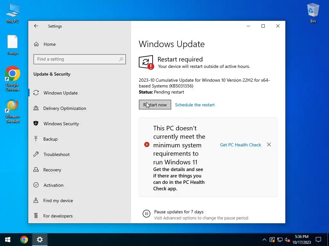Click the back arrow in Settings
329x246 pixels.
(36, 26)
